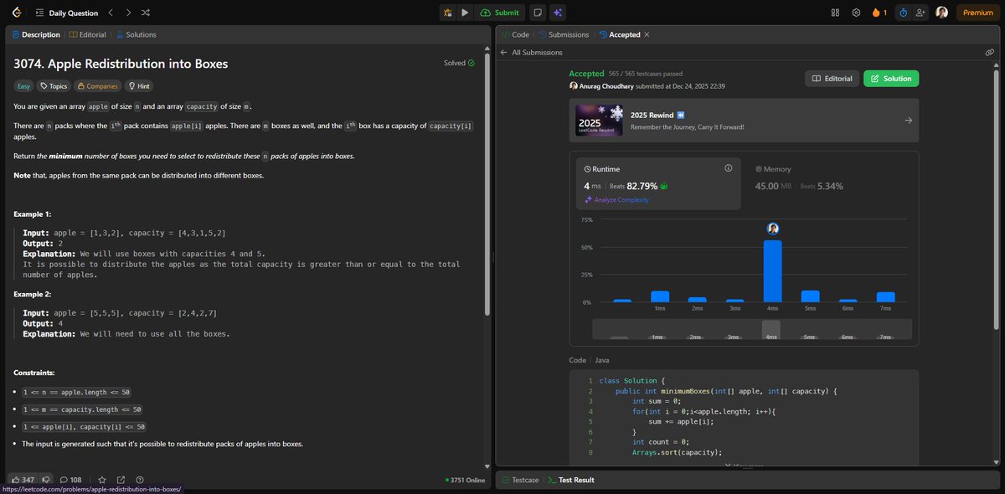Click the share link icon

[121, 480]
